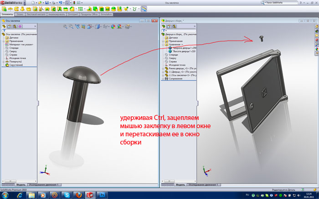The width and height of the screenshot is (319, 199).
Task: Switch to the Эскиз ribbon tab
Action: pyautogui.click(x=20, y=15)
